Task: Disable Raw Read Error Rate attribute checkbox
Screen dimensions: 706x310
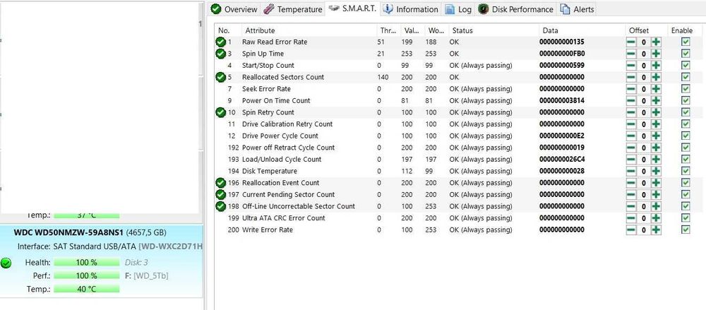Action: (686, 42)
